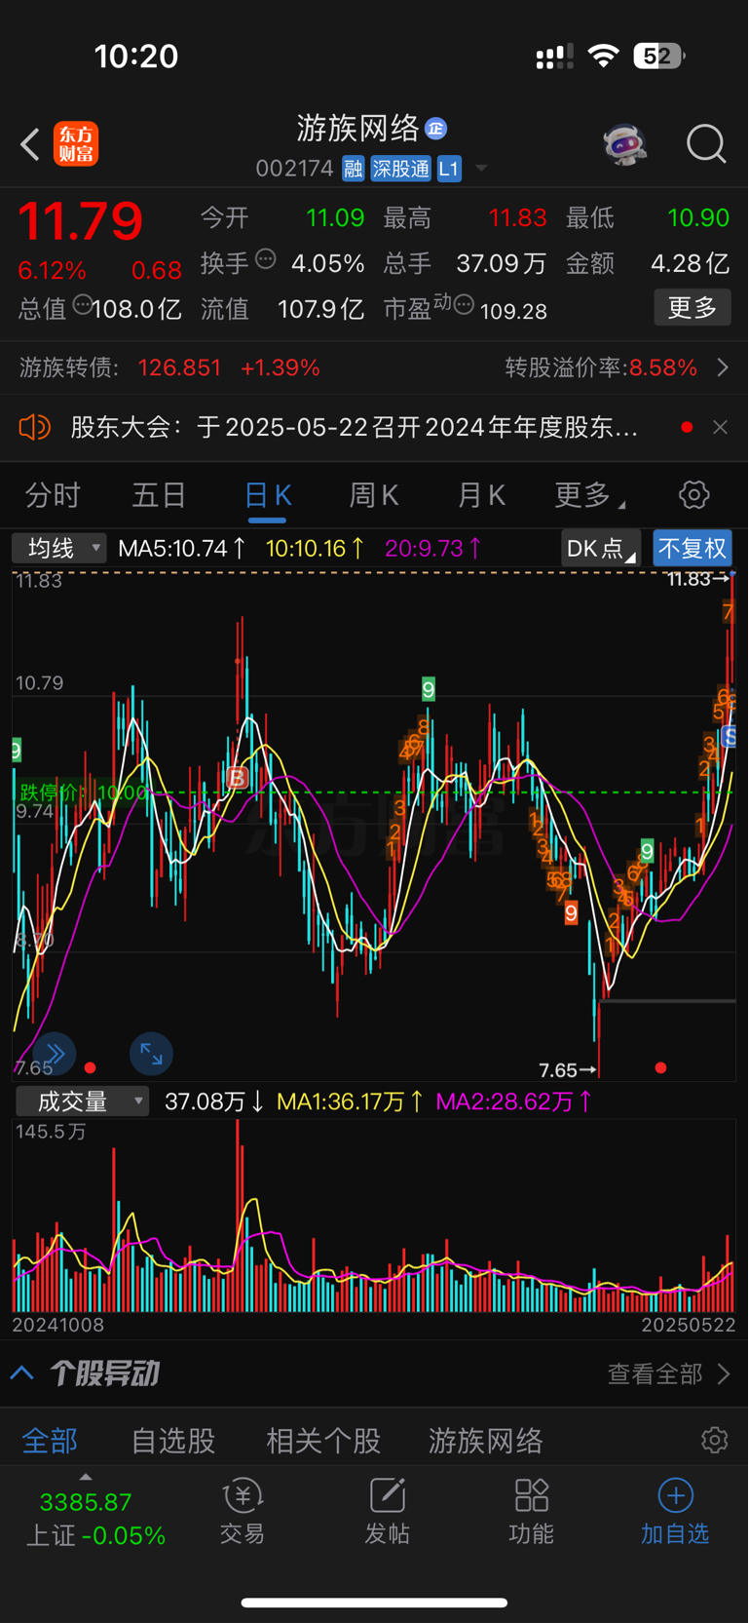Switch to 五日 chart tab
The height and width of the screenshot is (1623, 749).
(160, 495)
